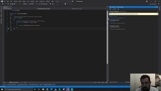Image resolution: width=161 pixels, height=91 pixels.
Task: Open the Command Window tab
Action: point(12,84)
